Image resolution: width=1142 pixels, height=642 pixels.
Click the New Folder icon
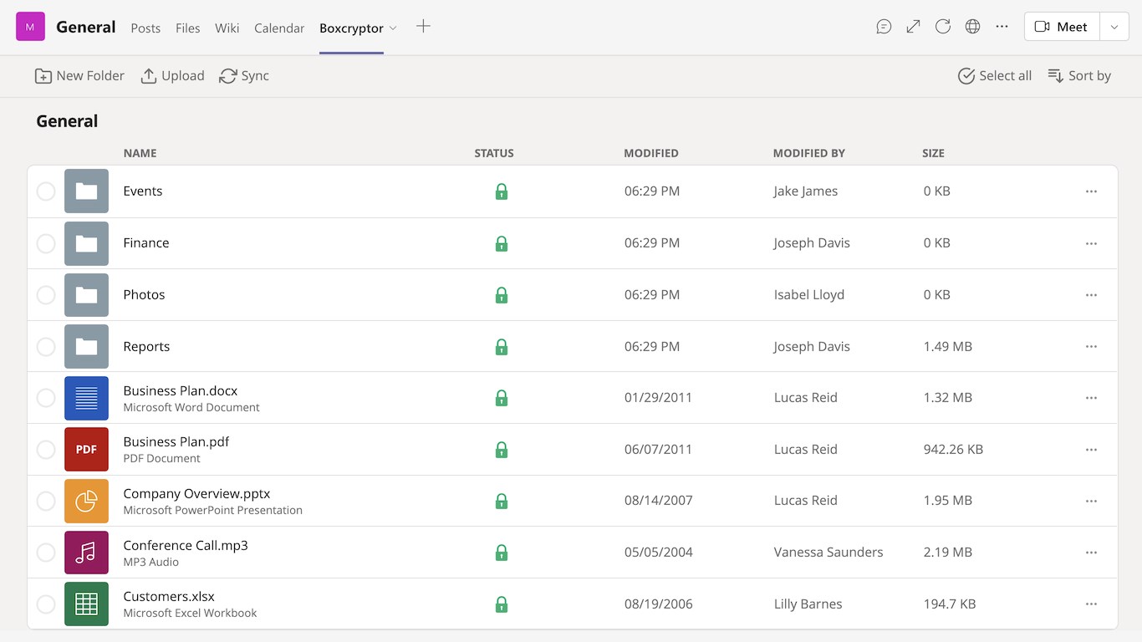(43, 76)
